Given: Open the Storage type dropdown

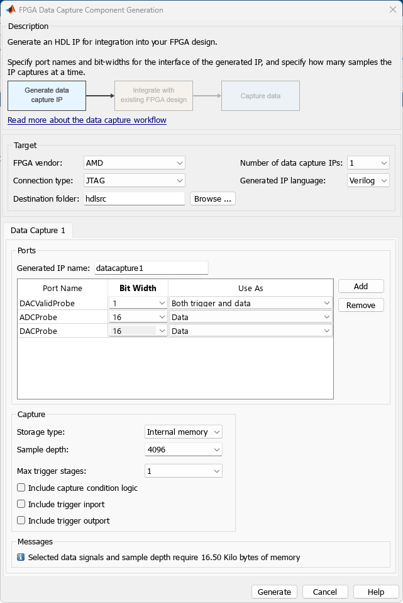Looking at the screenshot, I should tap(183, 432).
